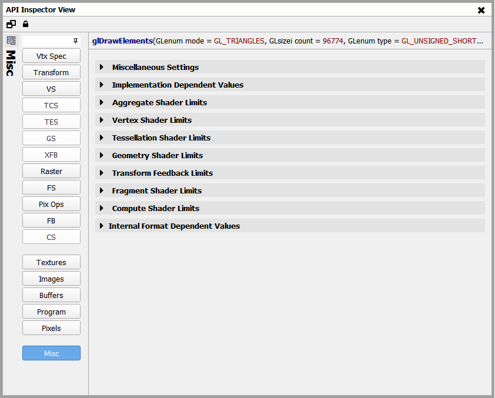Switch to the CS stage
Viewport: 495px width, 398px height.
point(51,237)
